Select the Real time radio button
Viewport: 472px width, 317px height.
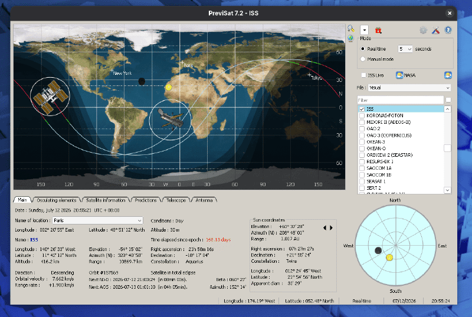coord(363,49)
